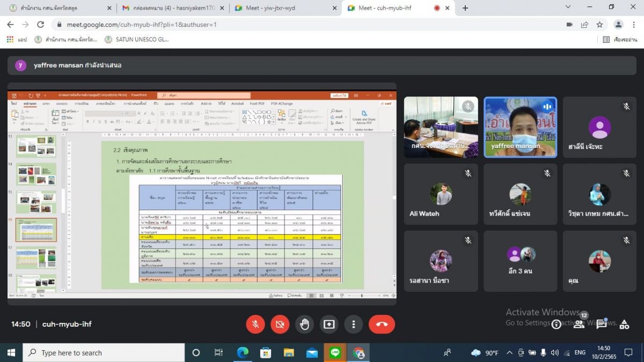Expand the Chrome tab search chevron
644x362 pixels.
pos(568,7)
